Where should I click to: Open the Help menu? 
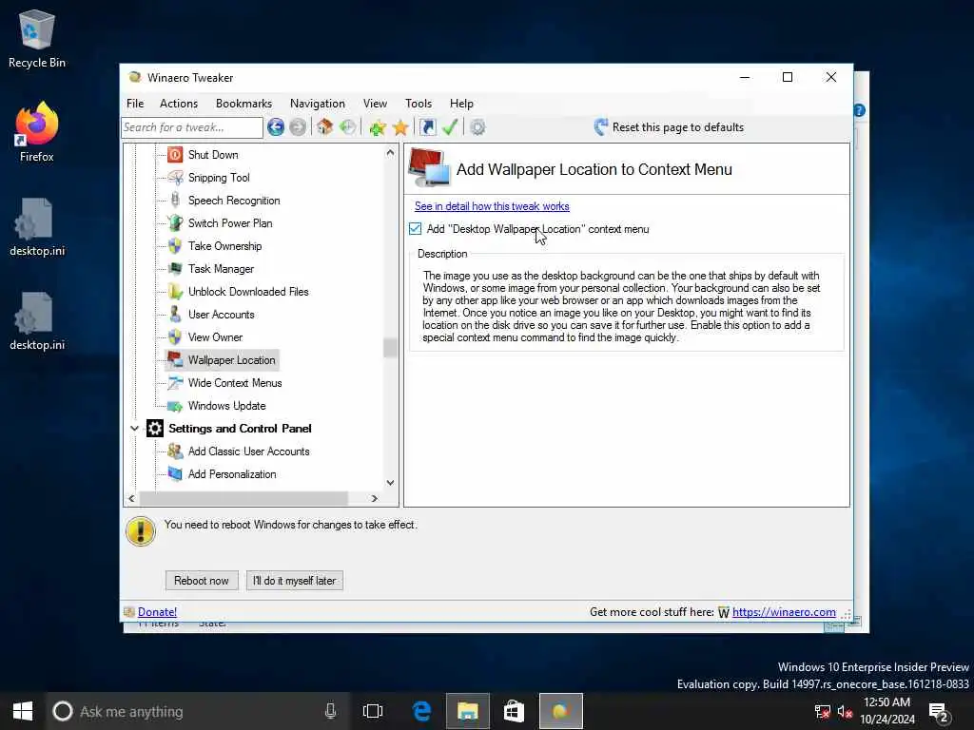pyautogui.click(x=461, y=104)
